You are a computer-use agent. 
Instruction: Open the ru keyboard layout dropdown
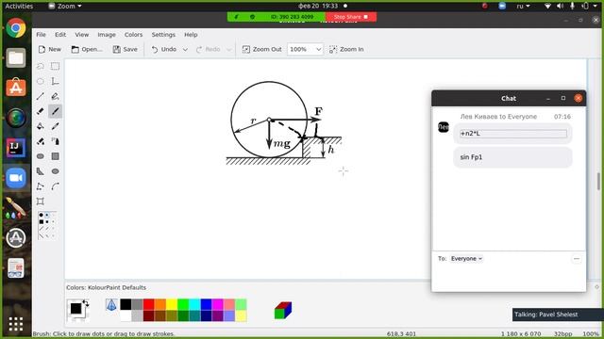tap(523, 7)
